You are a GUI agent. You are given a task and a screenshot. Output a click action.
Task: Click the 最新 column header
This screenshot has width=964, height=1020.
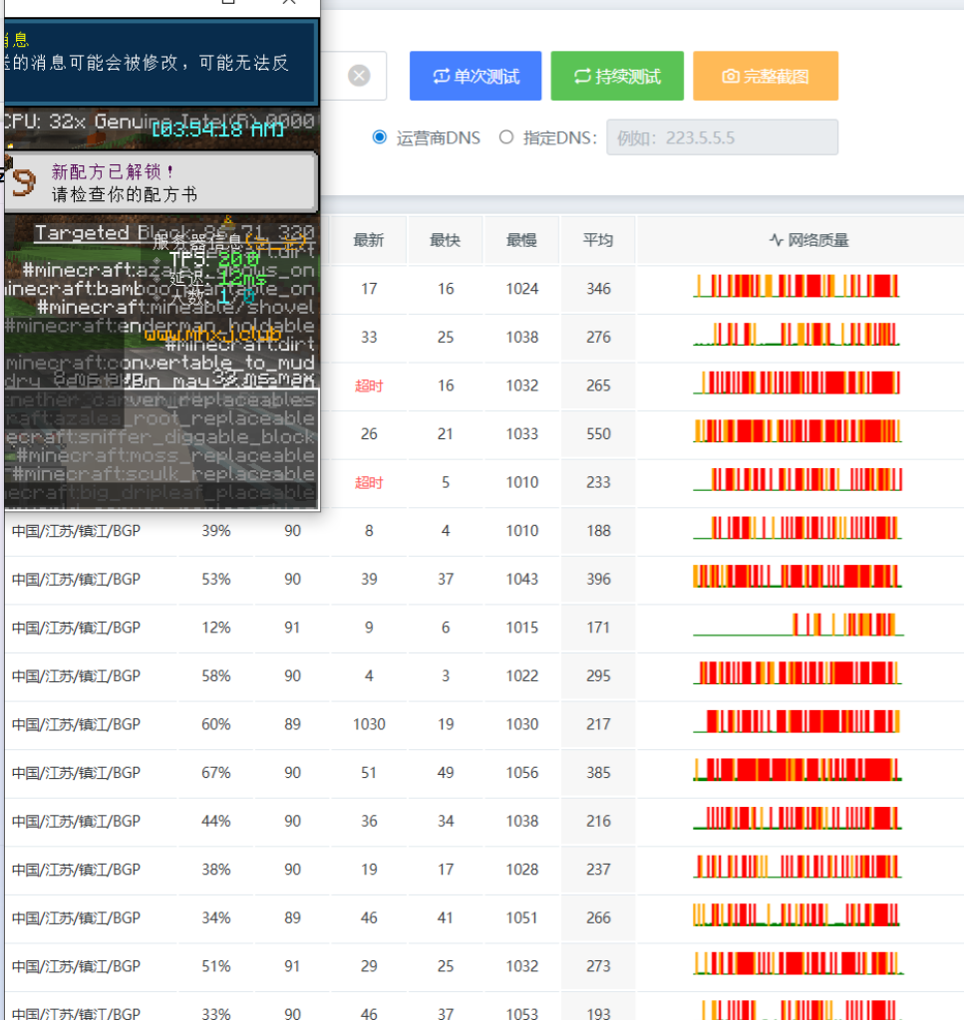[x=369, y=239]
